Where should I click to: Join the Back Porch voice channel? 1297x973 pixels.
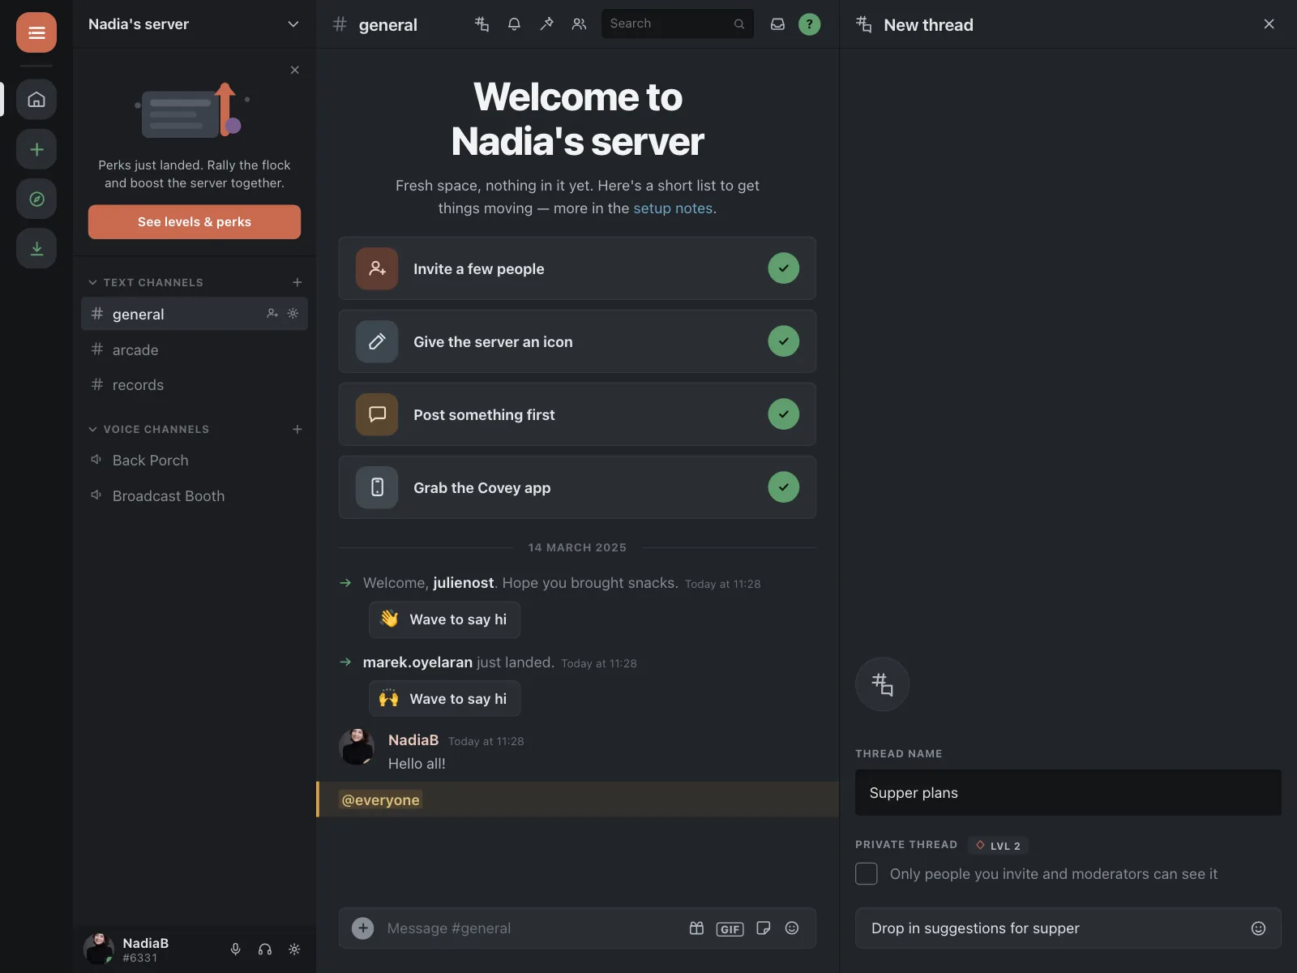click(195, 460)
